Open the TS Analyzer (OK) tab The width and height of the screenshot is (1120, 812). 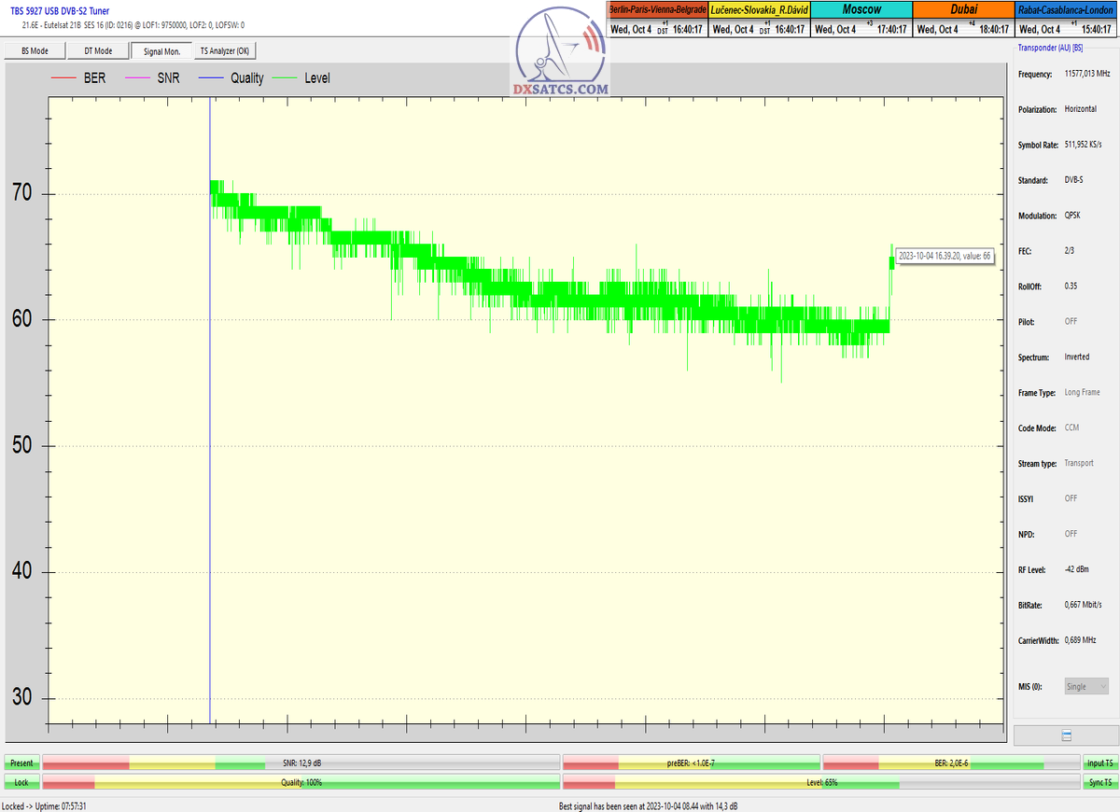pos(224,51)
